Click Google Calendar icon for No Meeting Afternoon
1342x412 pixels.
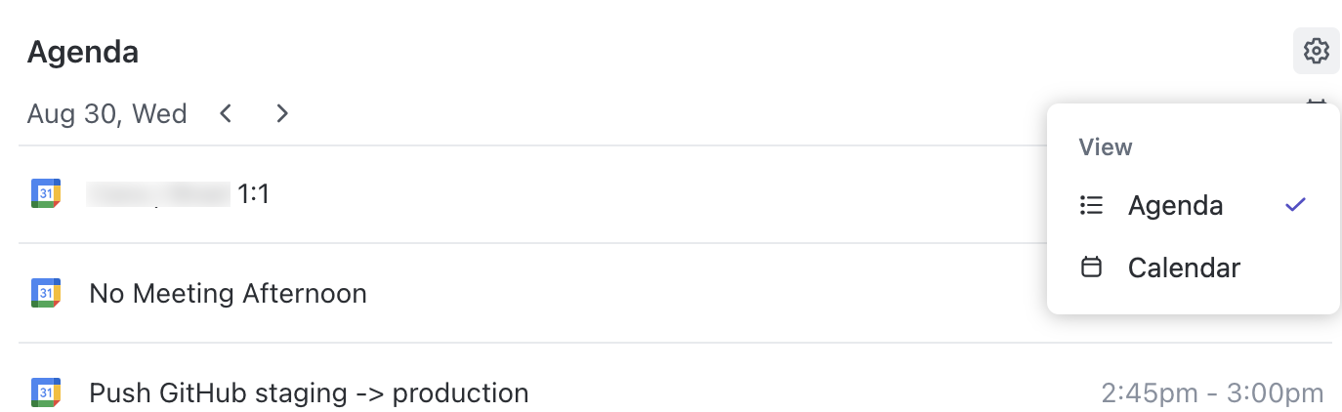click(x=46, y=293)
